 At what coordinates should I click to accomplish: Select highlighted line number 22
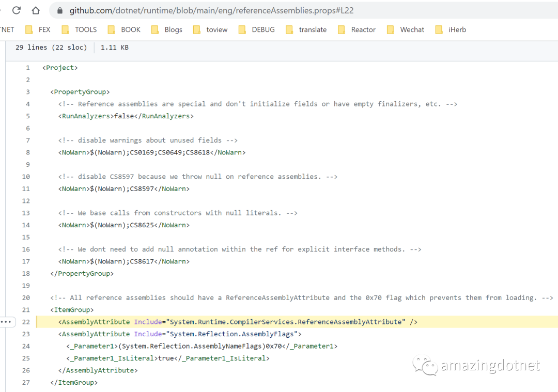coord(26,322)
